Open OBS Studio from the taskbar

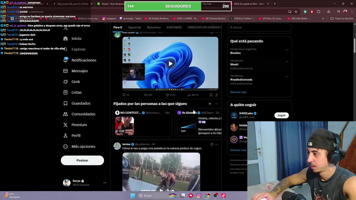click(x=215, y=196)
